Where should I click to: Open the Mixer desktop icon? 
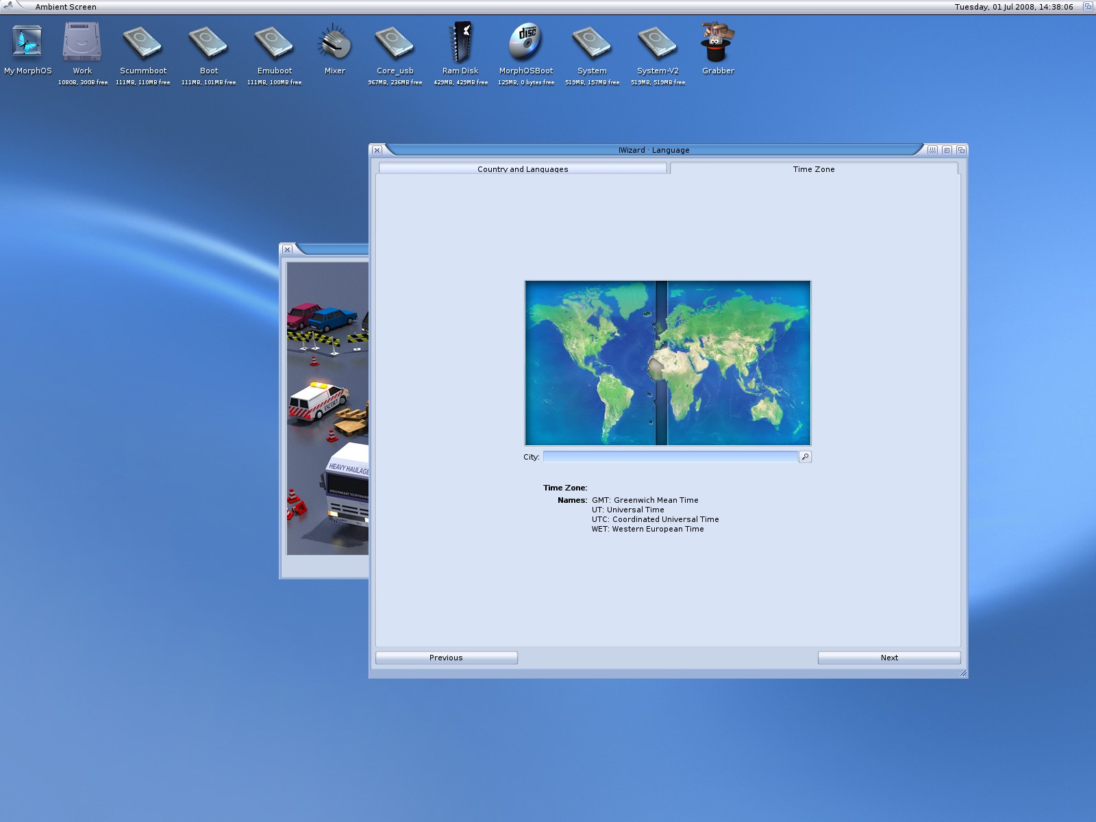click(334, 42)
